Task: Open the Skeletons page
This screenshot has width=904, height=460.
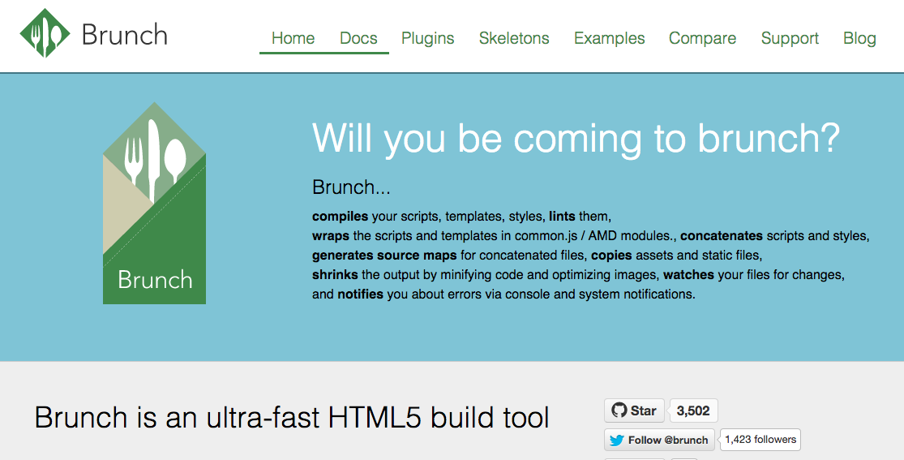Action: [514, 38]
